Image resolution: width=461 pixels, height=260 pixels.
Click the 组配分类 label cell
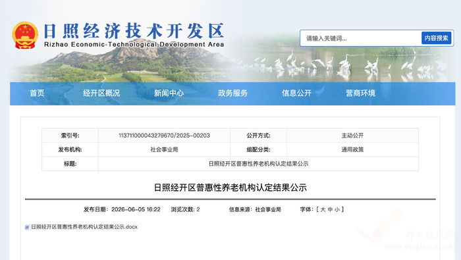click(258, 149)
